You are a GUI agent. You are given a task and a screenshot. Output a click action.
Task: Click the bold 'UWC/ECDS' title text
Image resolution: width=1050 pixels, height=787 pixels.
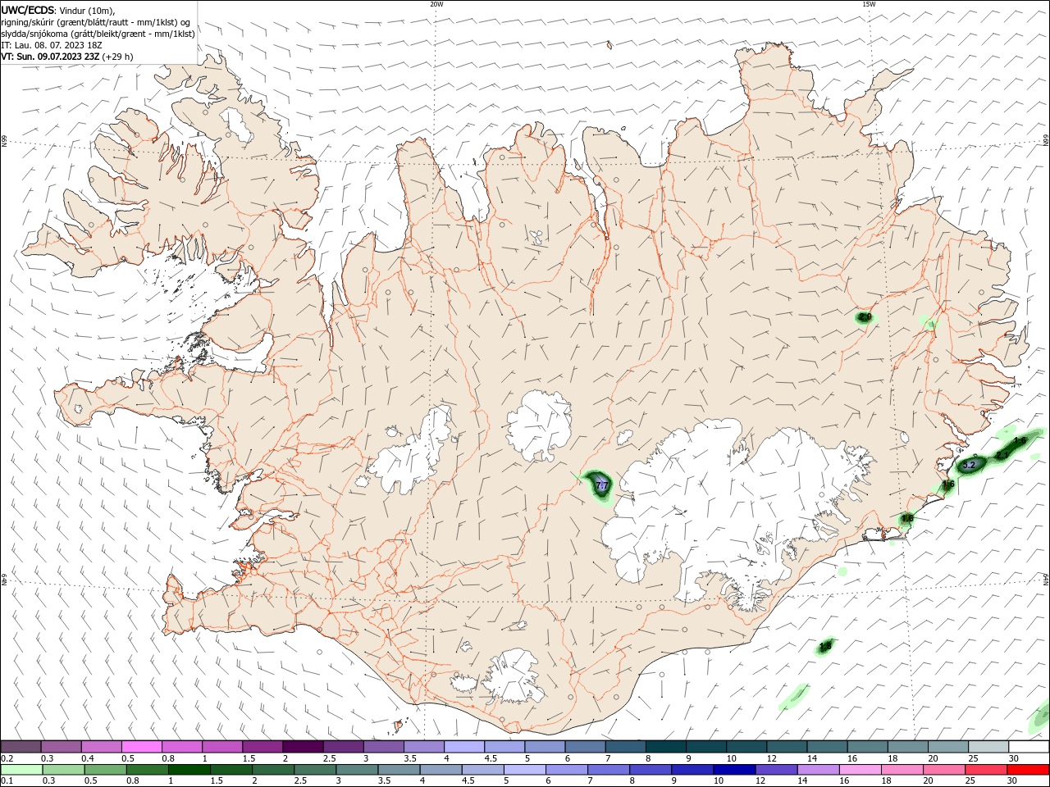(27, 11)
